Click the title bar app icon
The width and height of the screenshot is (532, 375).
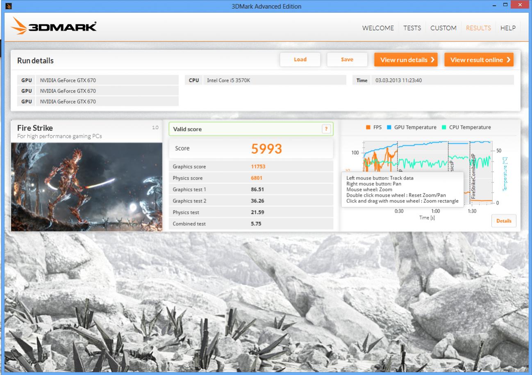pyautogui.click(x=8, y=6)
